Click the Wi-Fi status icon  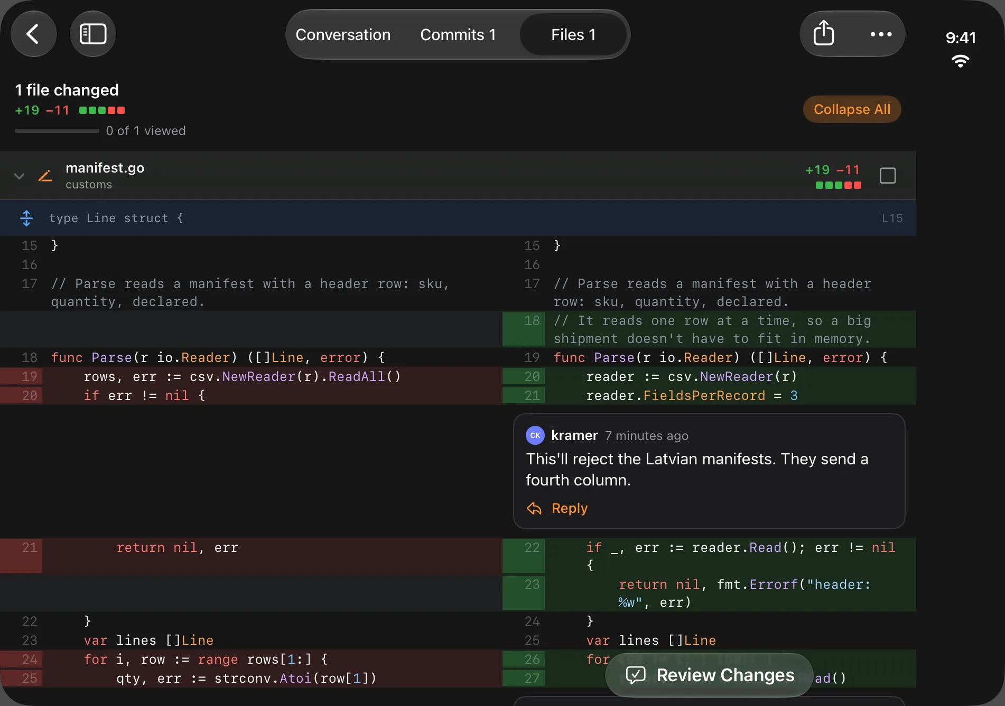961,61
